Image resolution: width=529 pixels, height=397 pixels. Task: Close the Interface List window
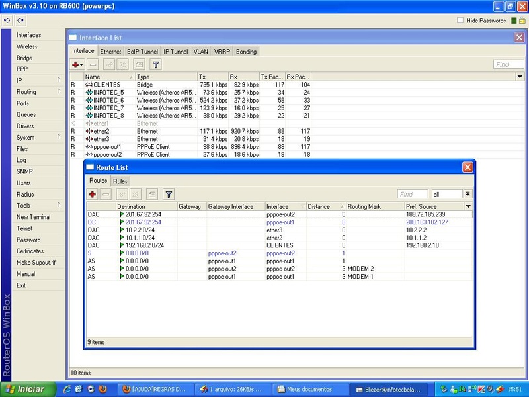click(x=519, y=38)
